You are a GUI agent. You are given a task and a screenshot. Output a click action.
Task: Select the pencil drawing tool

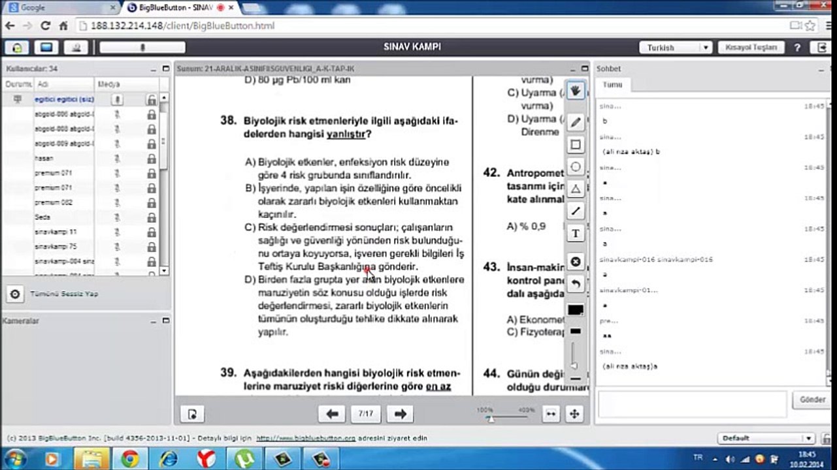point(576,122)
